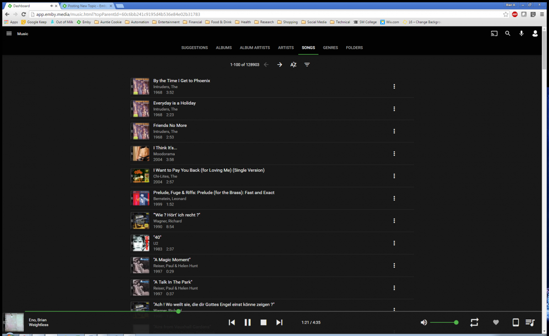
Task: Open more options for Friends No More
Action: 394,131
